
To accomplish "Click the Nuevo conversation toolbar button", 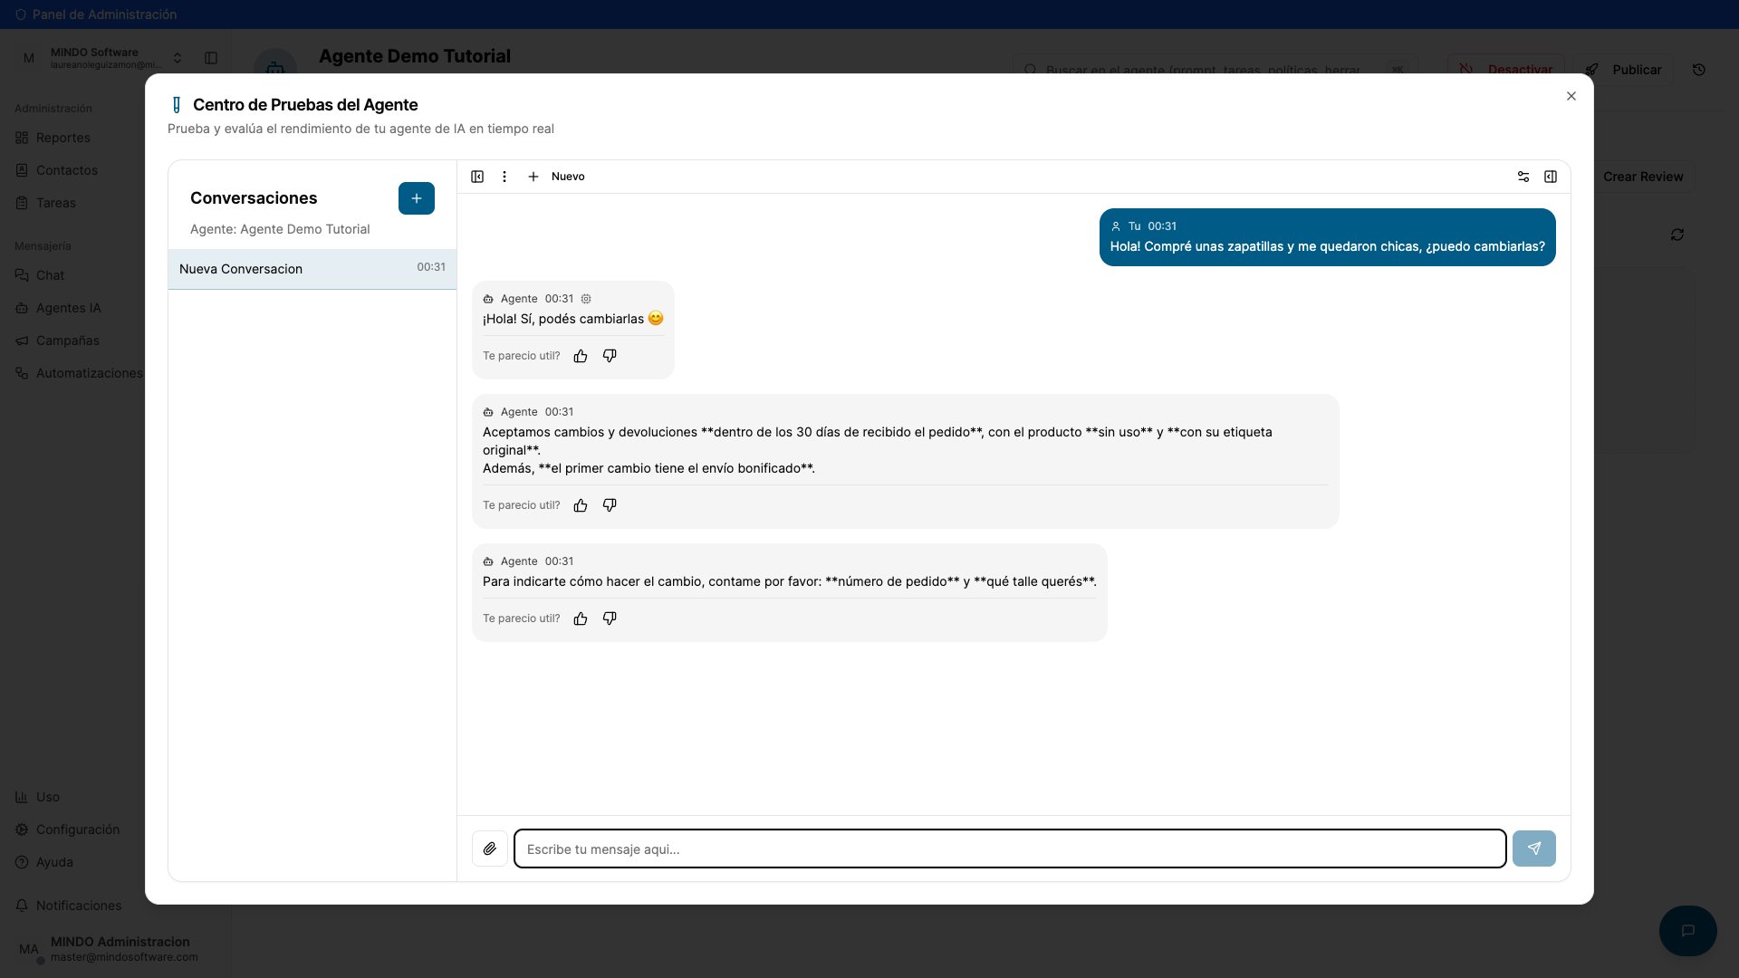I will pos(557,177).
